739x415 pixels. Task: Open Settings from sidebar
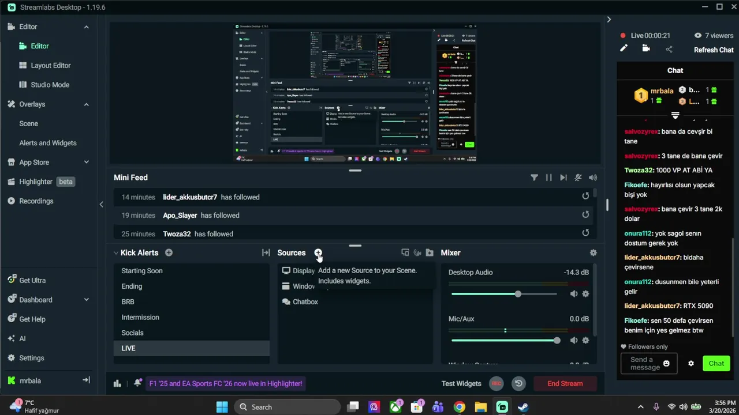pos(26,358)
